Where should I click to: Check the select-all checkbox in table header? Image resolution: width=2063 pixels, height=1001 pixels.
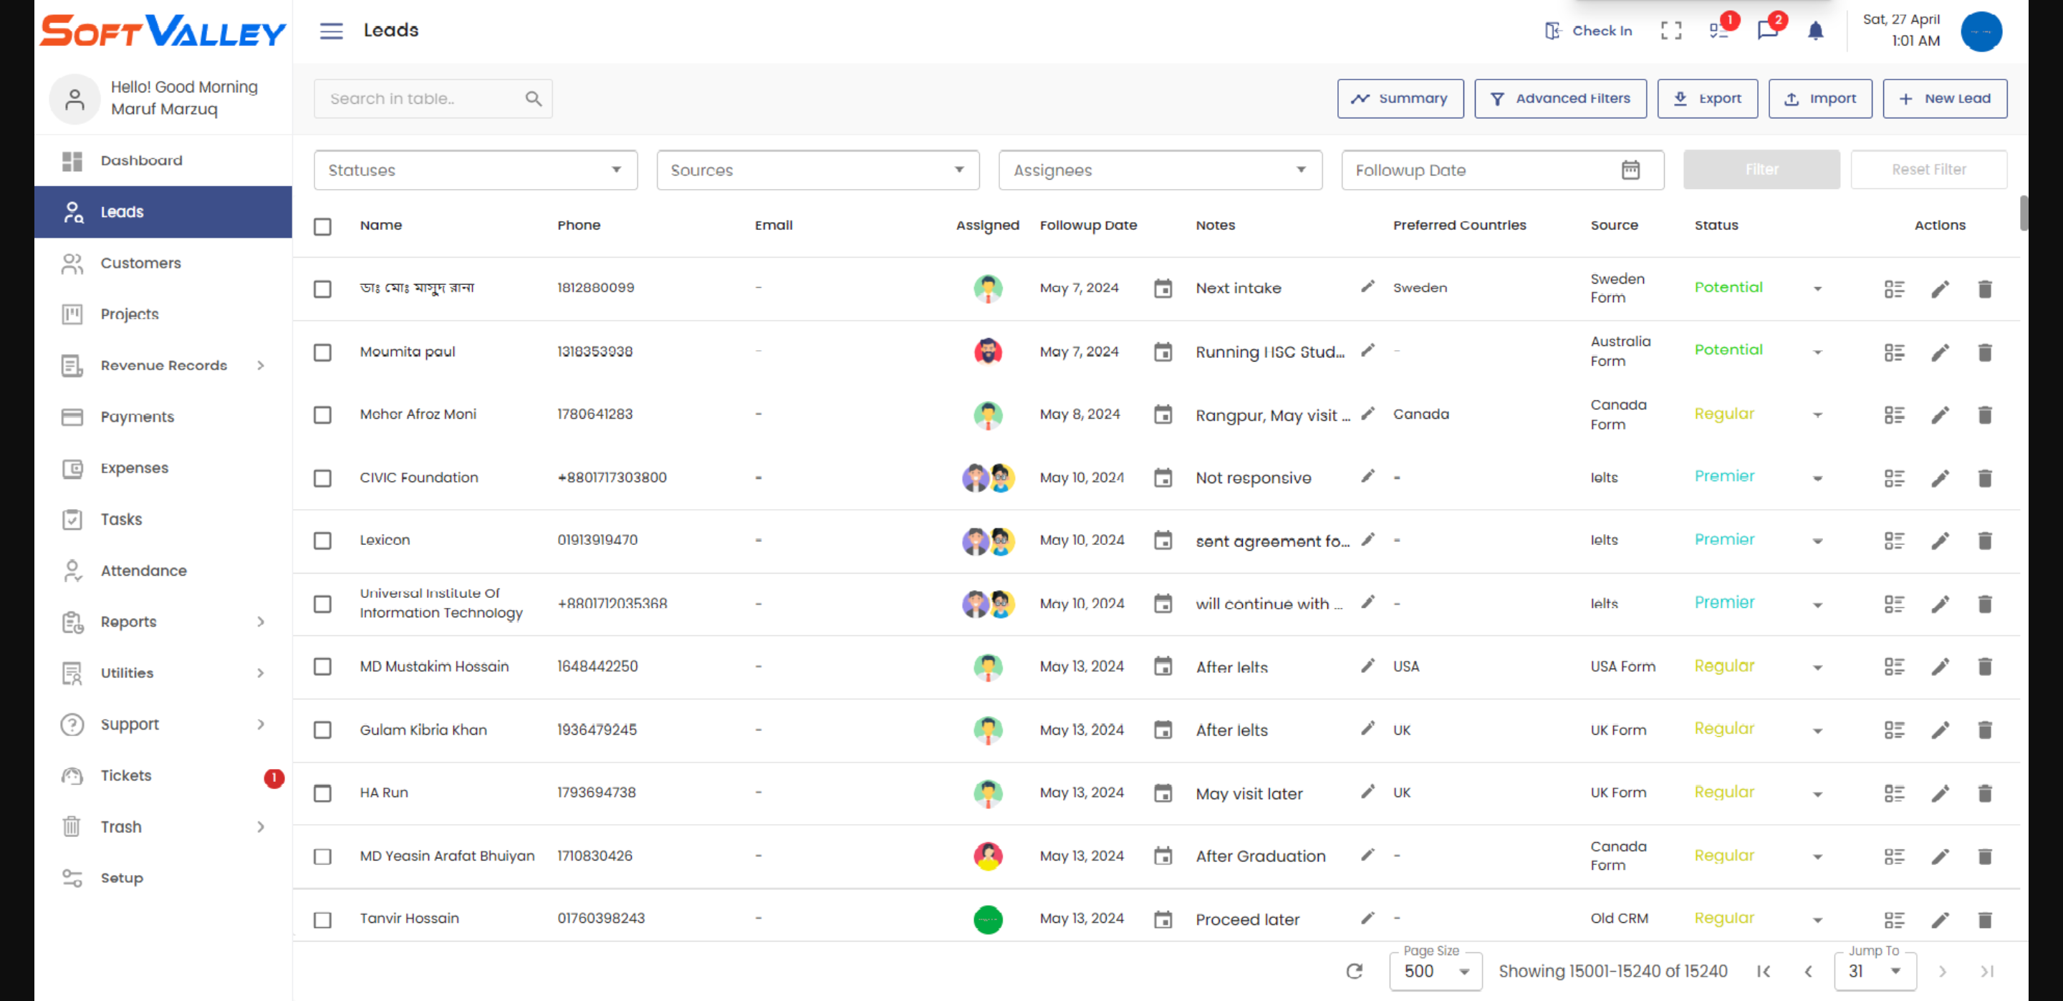point(323,227)
